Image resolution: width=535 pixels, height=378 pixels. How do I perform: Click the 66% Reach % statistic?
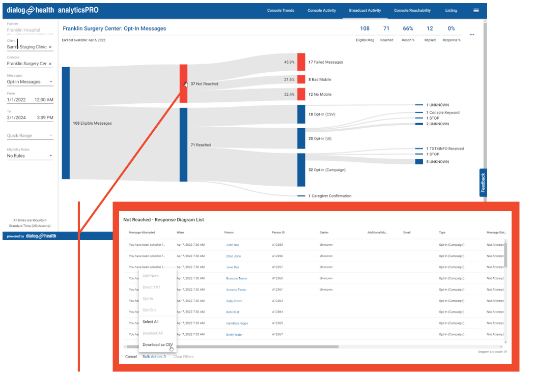point(408,33)
